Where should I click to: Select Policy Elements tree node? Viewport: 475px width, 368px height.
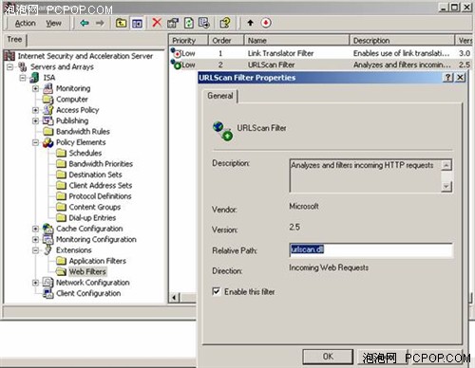coord(81,142)
